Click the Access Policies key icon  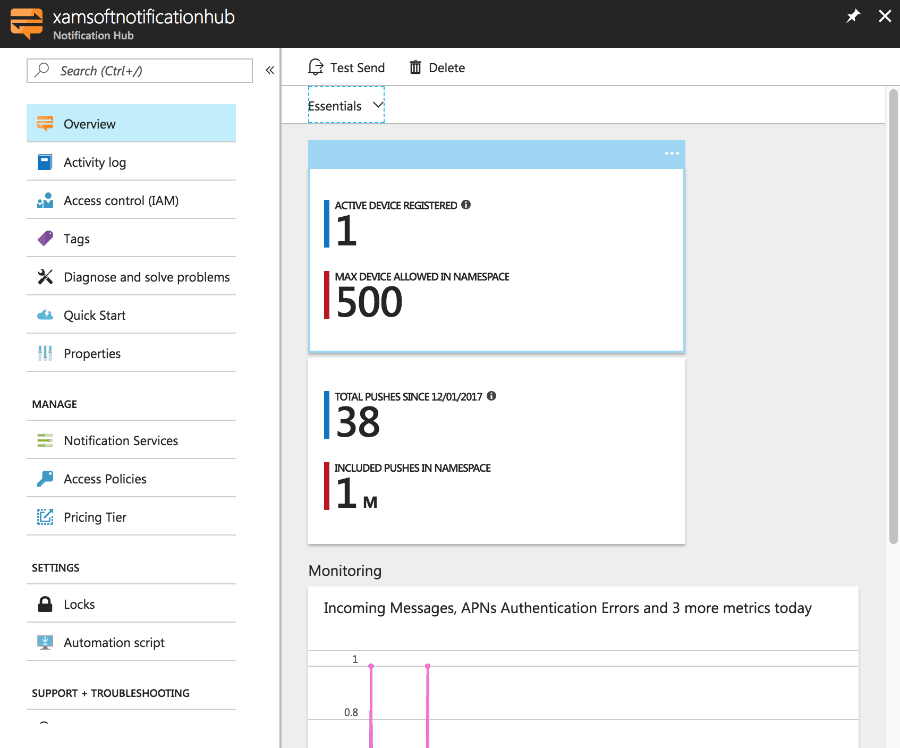45,479
